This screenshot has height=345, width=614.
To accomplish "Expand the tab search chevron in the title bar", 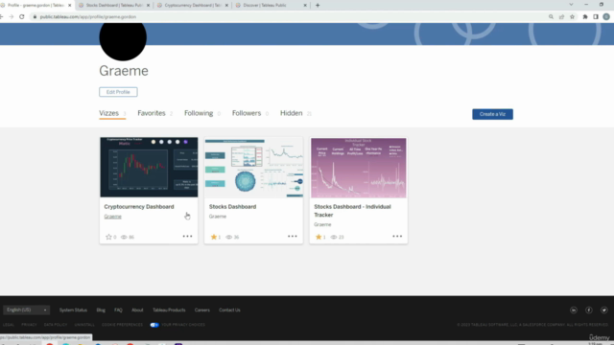I will pos(571,5).
